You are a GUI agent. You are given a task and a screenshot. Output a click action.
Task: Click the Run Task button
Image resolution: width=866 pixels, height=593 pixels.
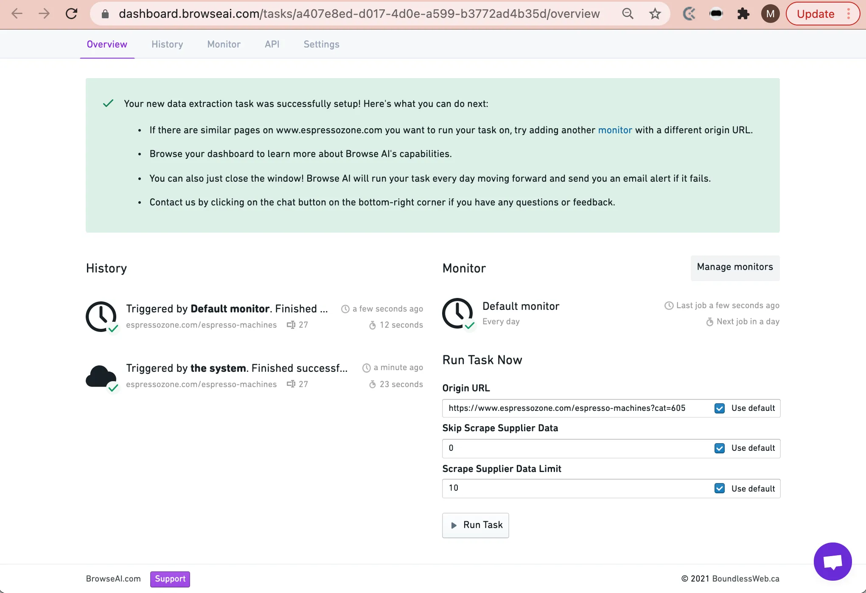[476, 525]
